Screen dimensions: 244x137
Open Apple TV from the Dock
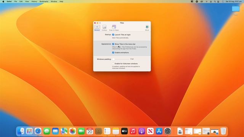tap(125, 131)
